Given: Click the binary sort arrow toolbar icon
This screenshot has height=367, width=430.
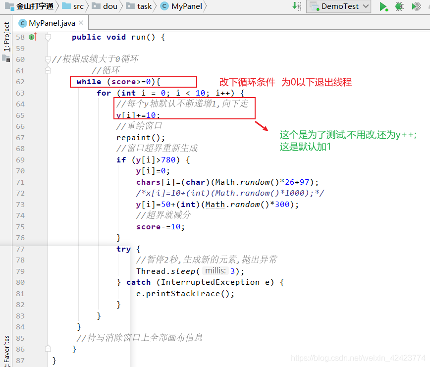Looking at the screenshot, I should pos(297,6).
